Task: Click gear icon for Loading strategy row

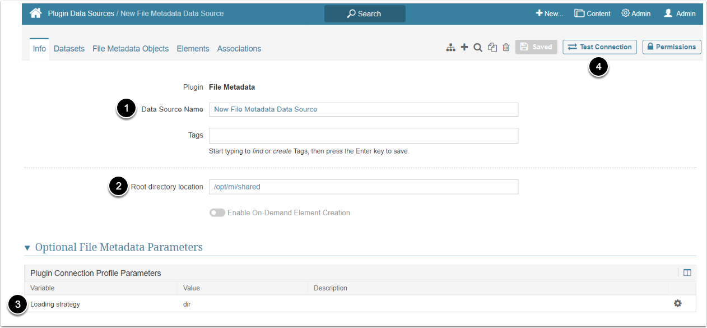Action: click(678, 303)
